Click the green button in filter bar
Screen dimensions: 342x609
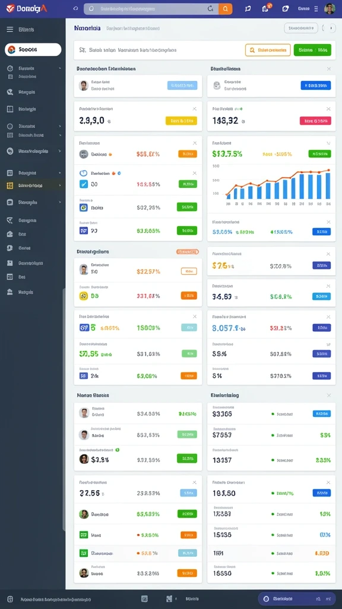pos(312,50)
